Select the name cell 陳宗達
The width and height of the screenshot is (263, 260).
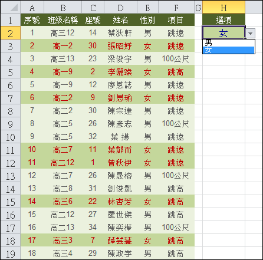coord(120,111)
